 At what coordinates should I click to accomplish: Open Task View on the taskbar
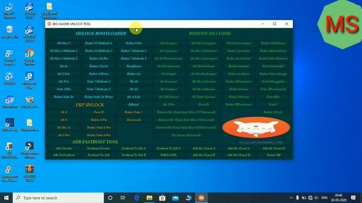pyautogui.click(x=123, y=198)
